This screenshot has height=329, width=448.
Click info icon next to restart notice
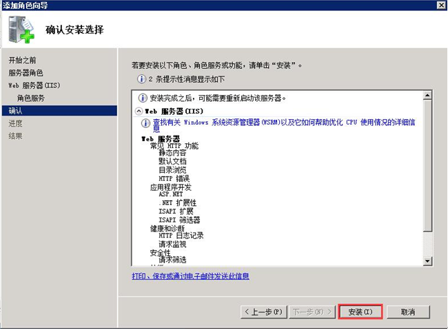tap(143, 98)
